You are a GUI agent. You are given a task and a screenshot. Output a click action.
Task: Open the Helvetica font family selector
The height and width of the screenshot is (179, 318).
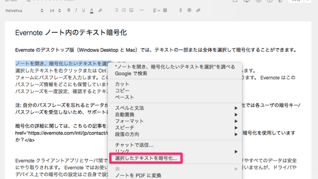click(x=24, y=10)
